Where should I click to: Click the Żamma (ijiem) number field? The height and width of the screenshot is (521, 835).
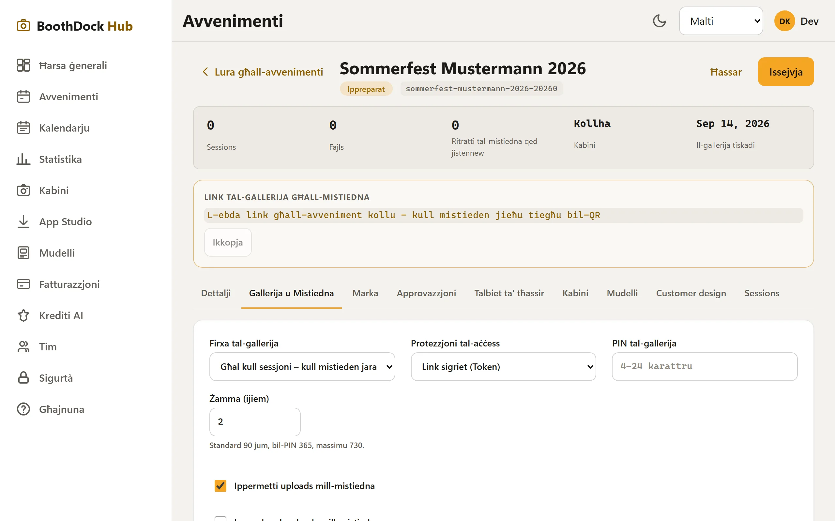click(255, 422)
